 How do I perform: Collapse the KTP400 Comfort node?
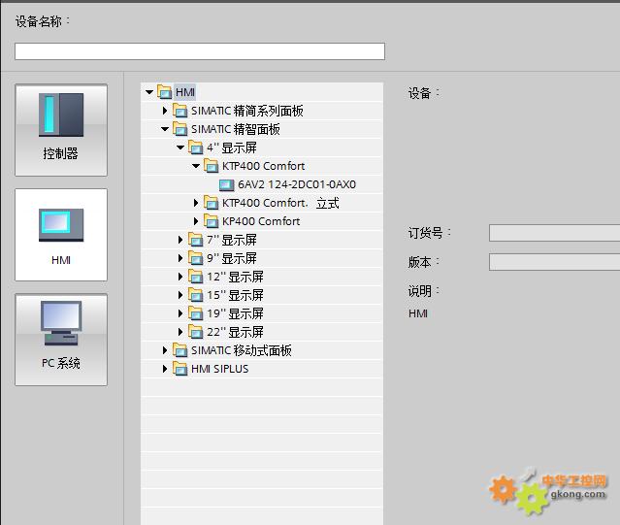196,166
